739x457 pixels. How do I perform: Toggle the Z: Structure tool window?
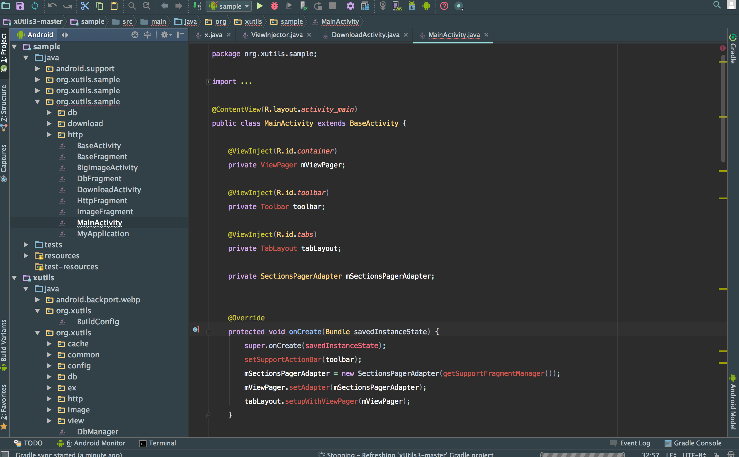pyautogui.click(x=4, y=108)
